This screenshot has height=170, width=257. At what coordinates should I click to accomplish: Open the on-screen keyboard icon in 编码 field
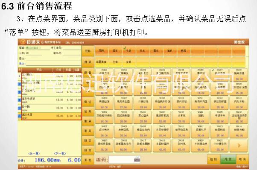click(x=137, y=159)
